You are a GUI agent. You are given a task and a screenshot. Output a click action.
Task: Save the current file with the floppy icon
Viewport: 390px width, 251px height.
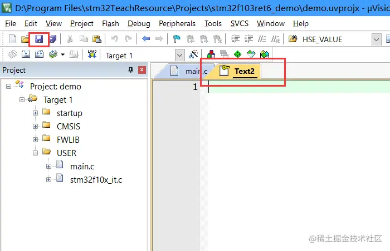click(39, 39)
